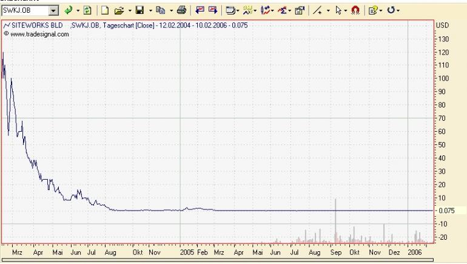The image size is (467, 264).
Task: Create a new blank document
Action: [104, 10]
